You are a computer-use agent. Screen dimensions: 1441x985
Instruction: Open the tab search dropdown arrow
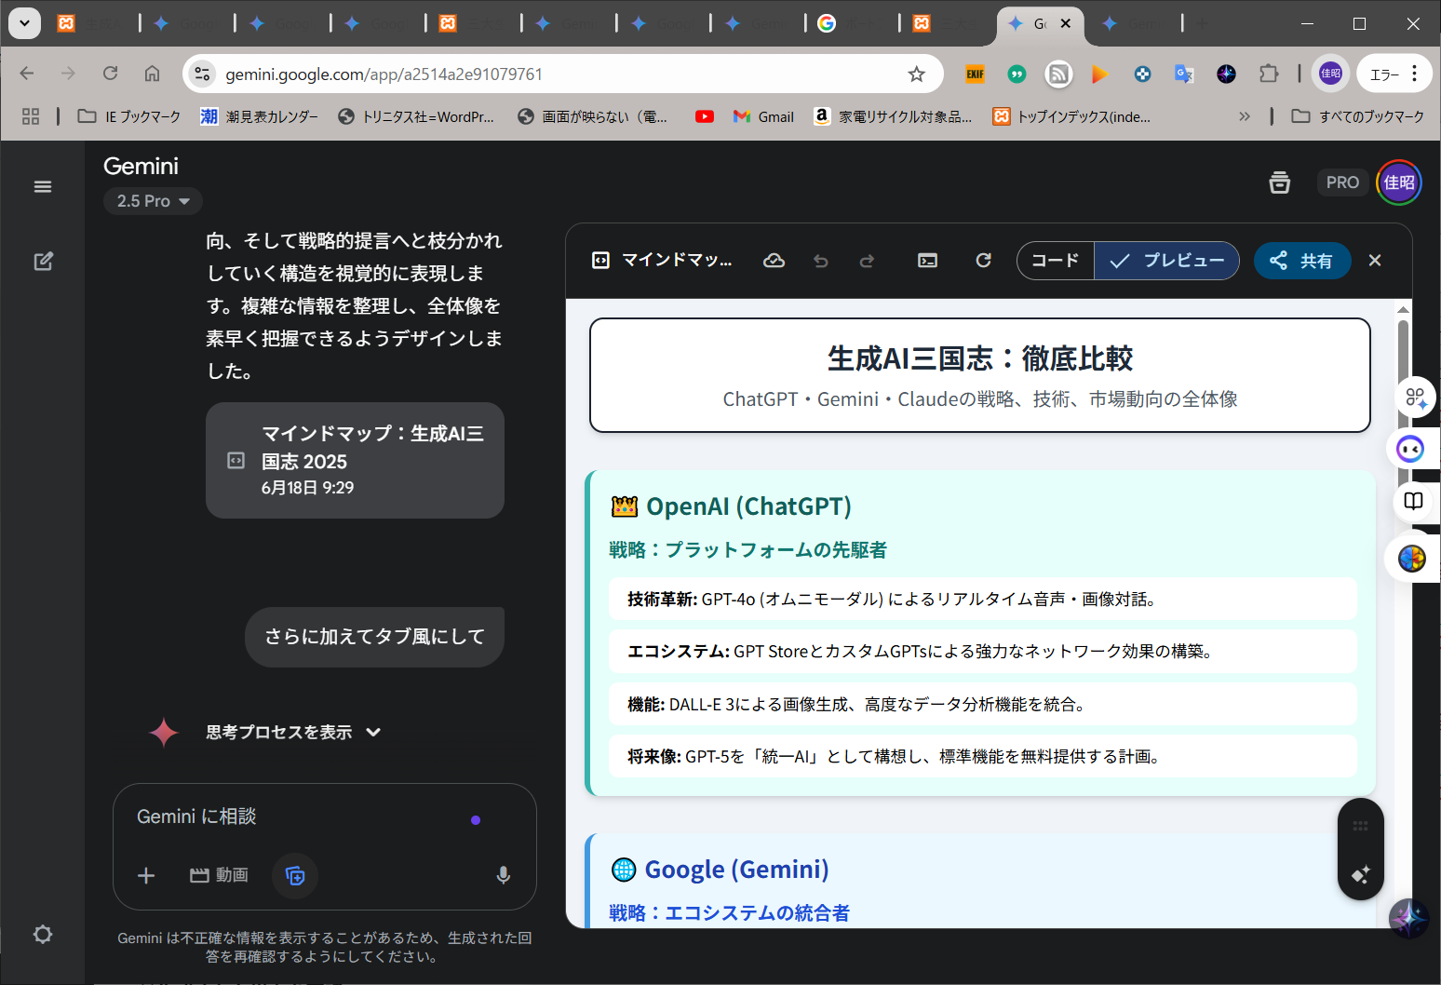click(x=24, y=23)
